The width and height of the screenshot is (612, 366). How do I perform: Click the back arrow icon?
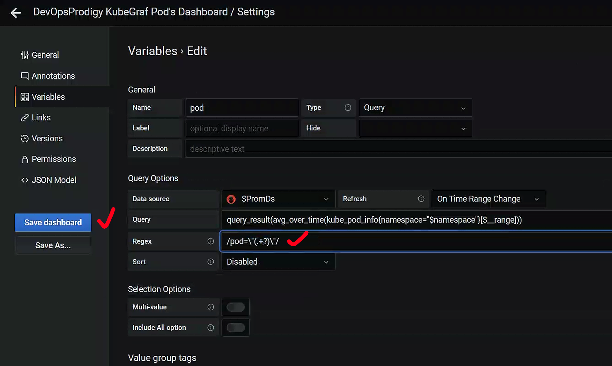click(16, 13)
